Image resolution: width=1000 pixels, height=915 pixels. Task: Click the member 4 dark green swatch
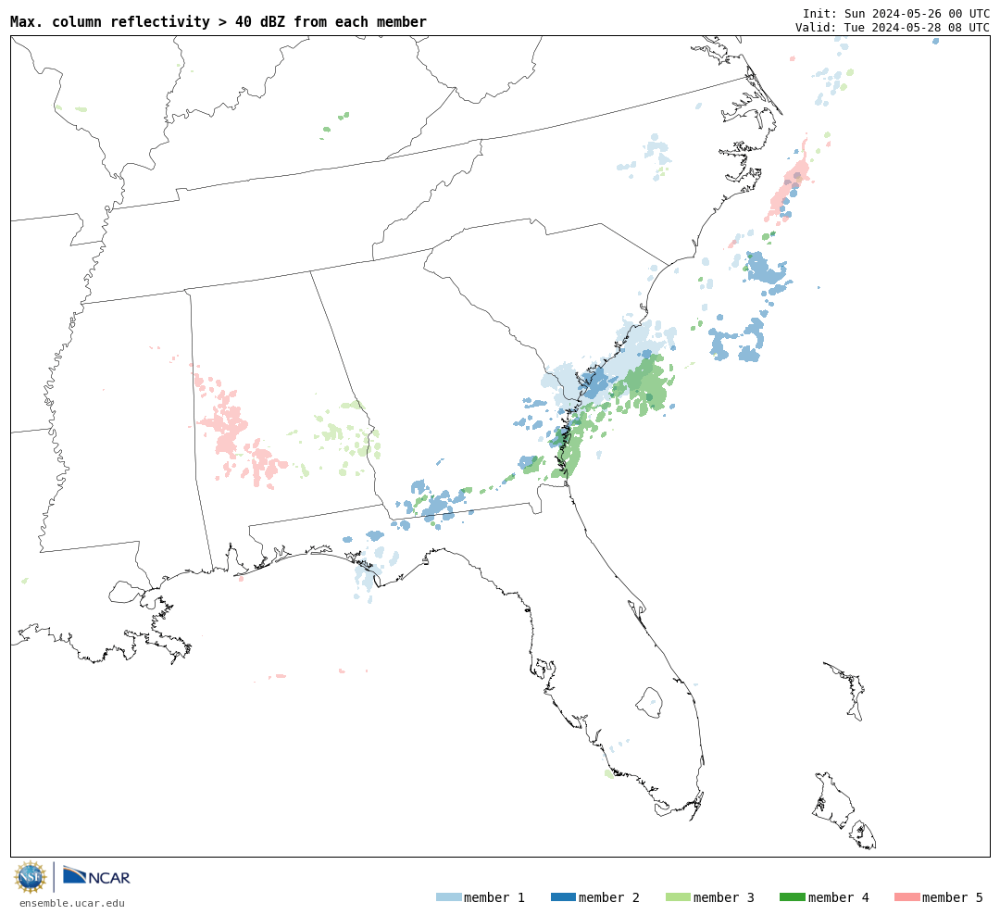click(792, 897)
